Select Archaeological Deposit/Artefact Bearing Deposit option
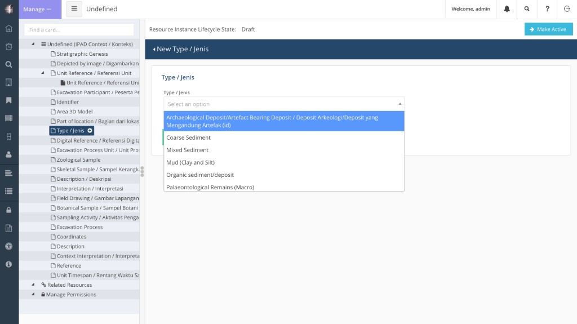Image resolution: width=577 pixels, height=324 pixels. [x=284, y=121]
